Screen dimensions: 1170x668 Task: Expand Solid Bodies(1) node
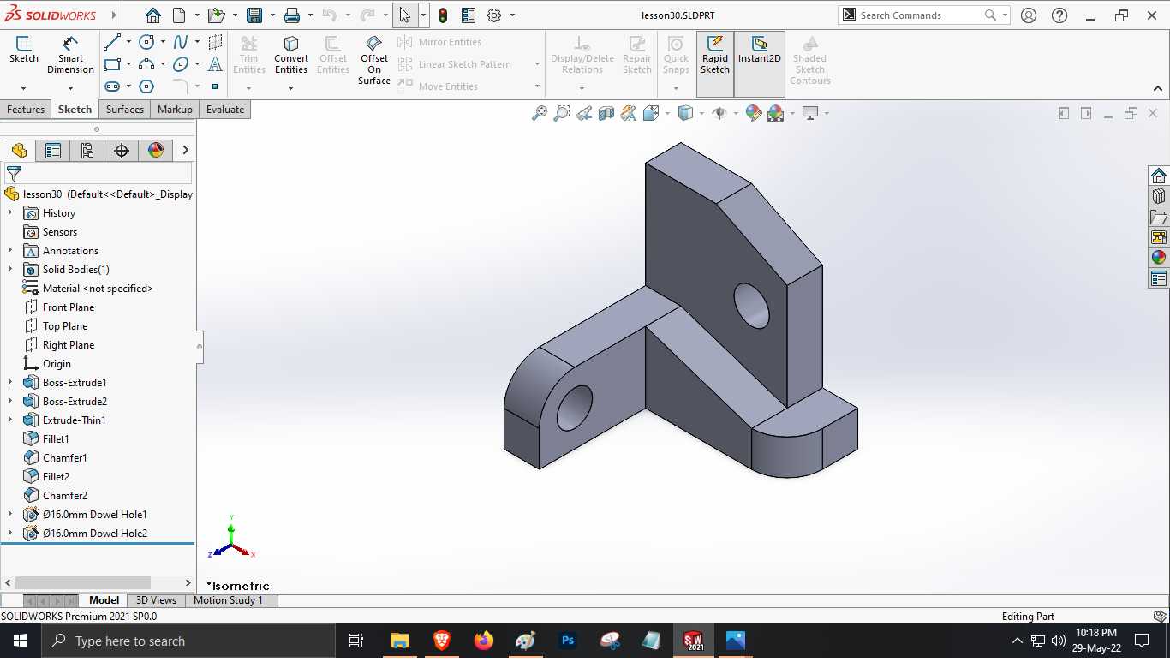(10, 270)
